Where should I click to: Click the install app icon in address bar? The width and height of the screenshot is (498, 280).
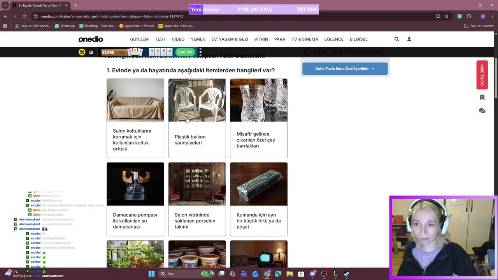pos(438,16)
